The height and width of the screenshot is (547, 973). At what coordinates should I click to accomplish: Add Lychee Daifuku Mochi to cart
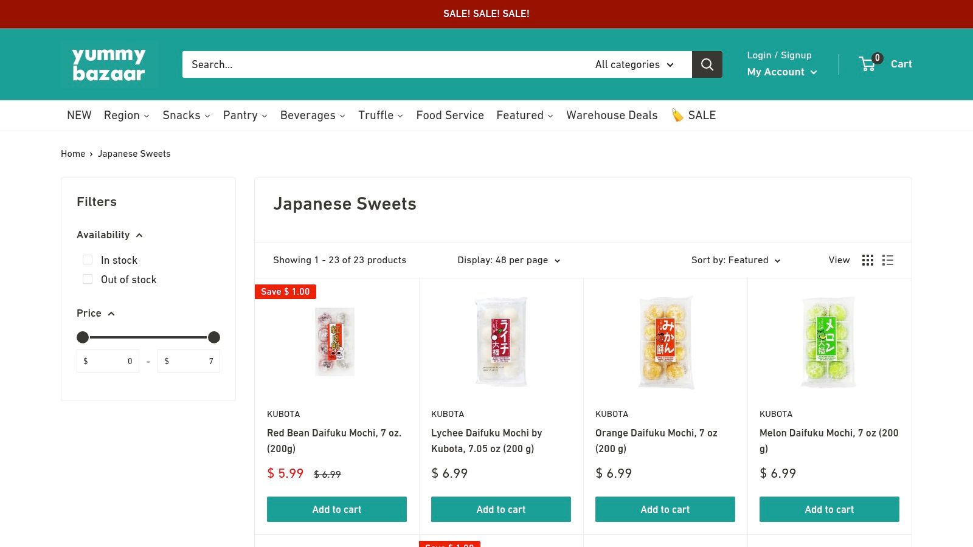tap(501, 509)
